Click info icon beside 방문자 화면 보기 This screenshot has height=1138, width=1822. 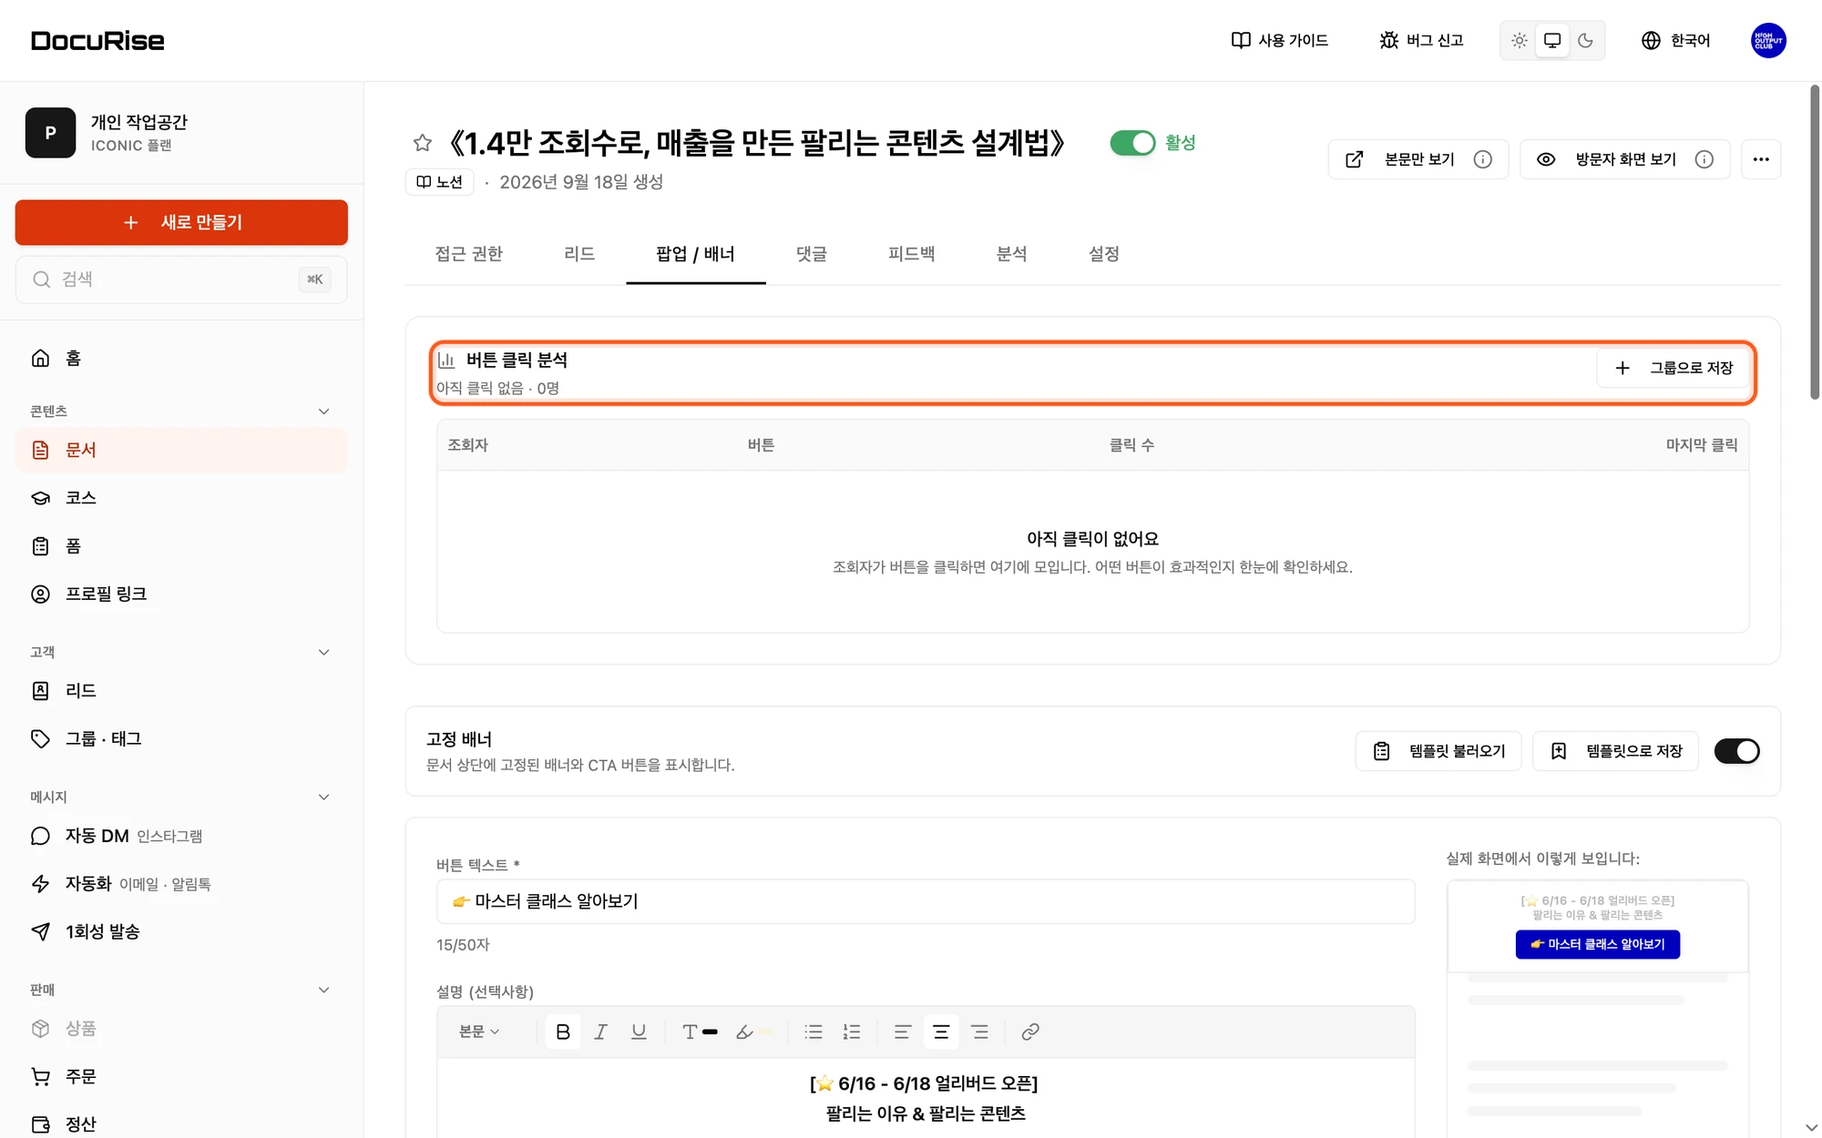[1704, 159]
